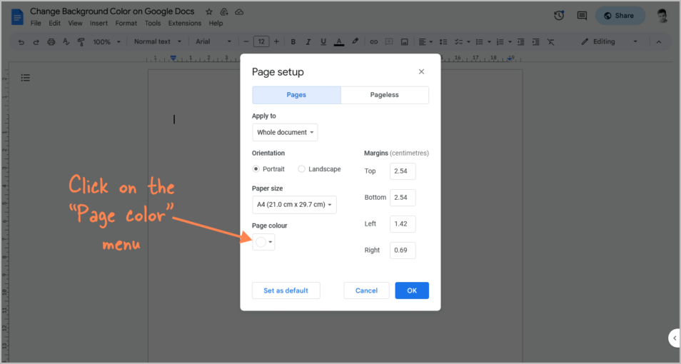Toggle Italic formatting
This screenshot has width=681, height=364.
pos(308,41)
